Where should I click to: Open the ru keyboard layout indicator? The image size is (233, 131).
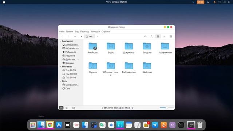tap(208, 2)
